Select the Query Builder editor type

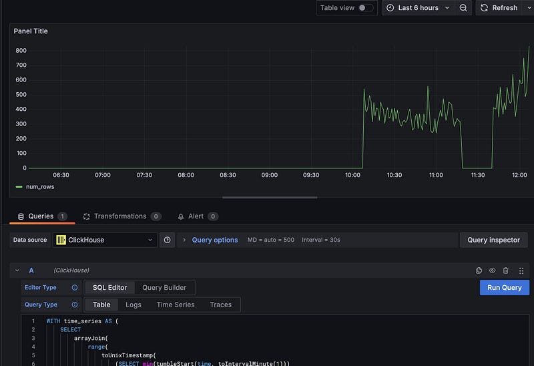coord(164,288)
